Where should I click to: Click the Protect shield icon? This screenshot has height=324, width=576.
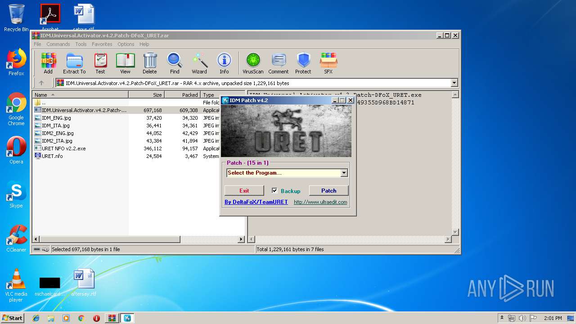303,63
